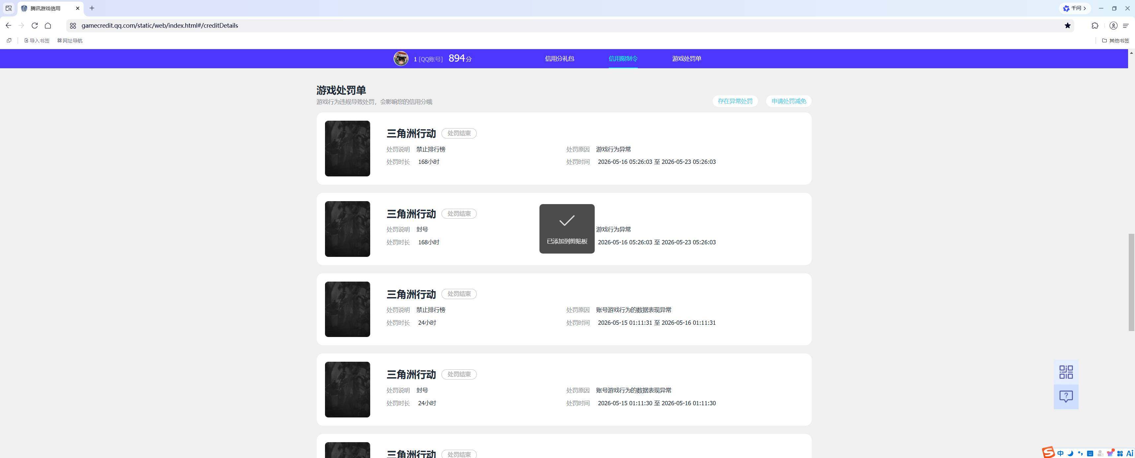This screenshot has width=1135, height=458.
Task: Click the user avatar in the purple header
Action: pyautogui.click(x=401, y=59)
